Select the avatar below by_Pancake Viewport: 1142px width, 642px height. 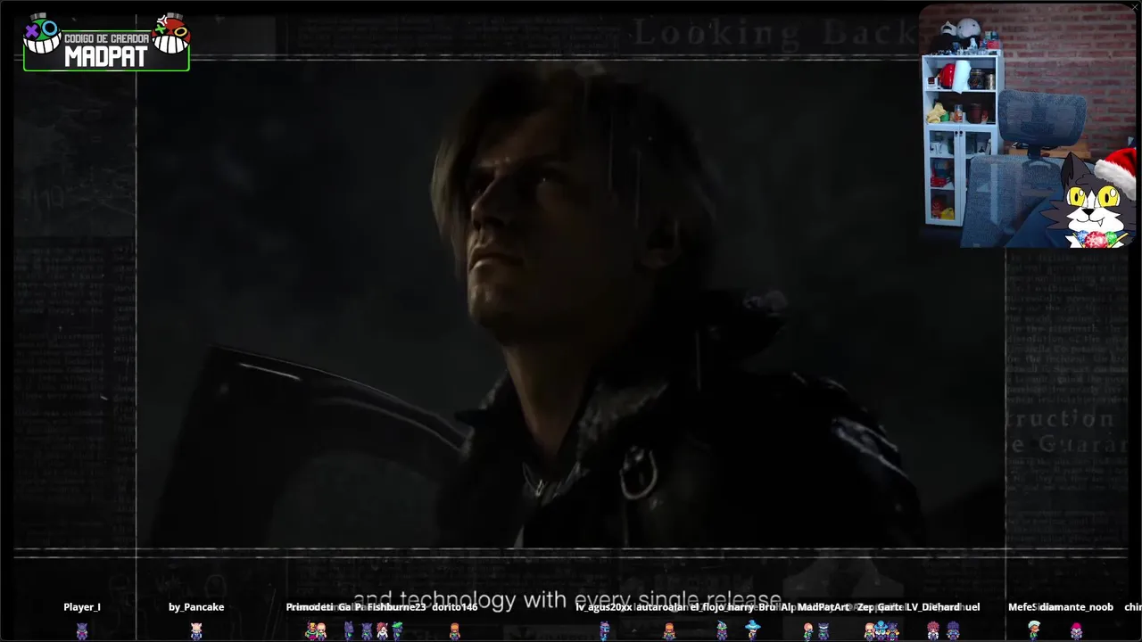click(x=196, y=630)
